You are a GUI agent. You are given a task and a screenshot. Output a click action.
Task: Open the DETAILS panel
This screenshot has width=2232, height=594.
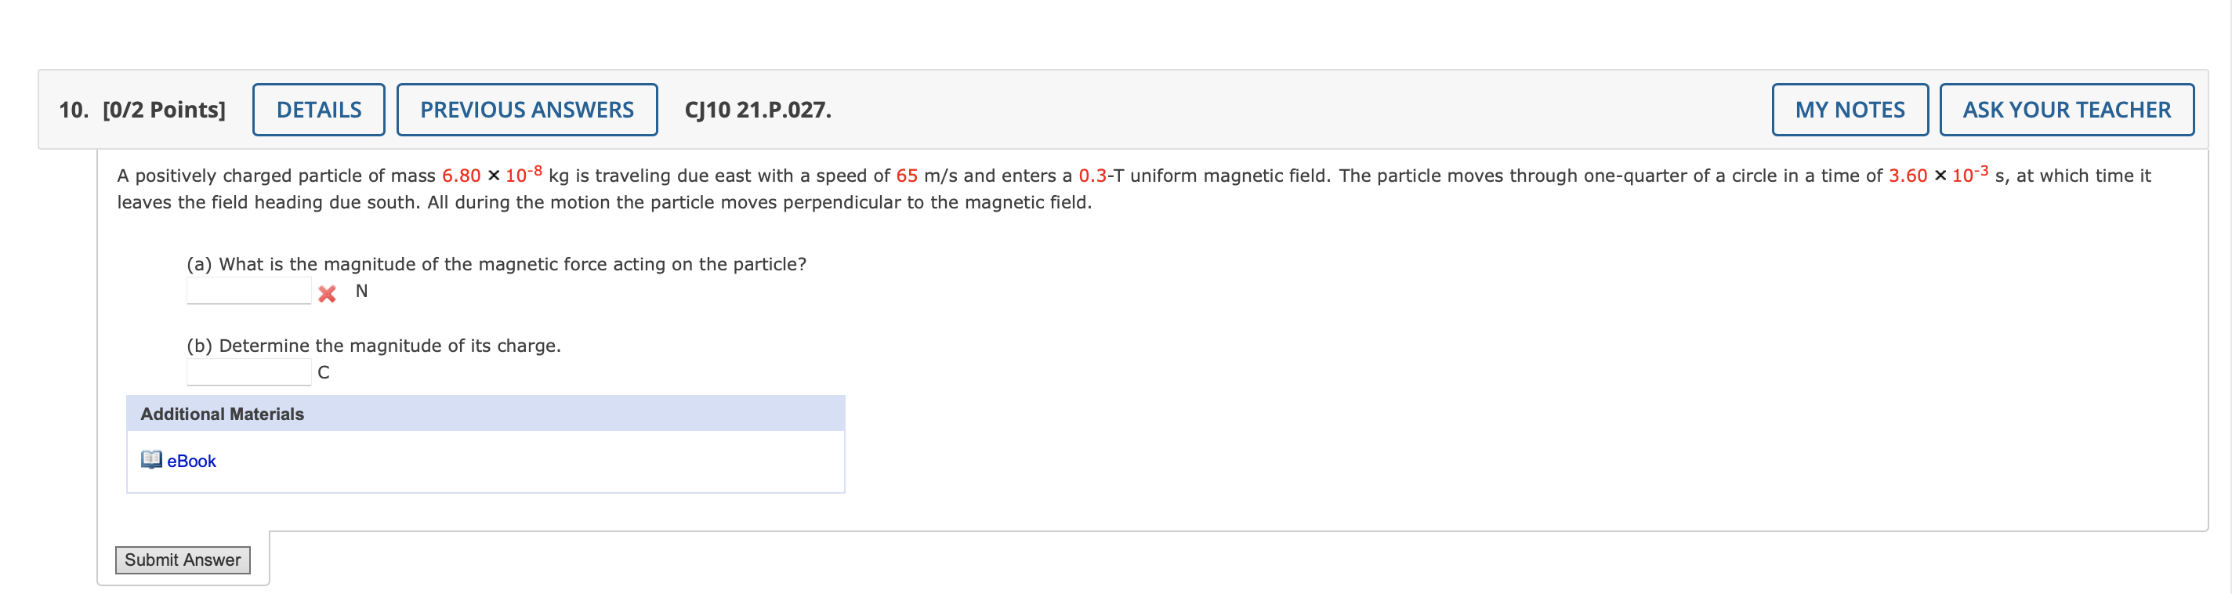pos(318,109)
